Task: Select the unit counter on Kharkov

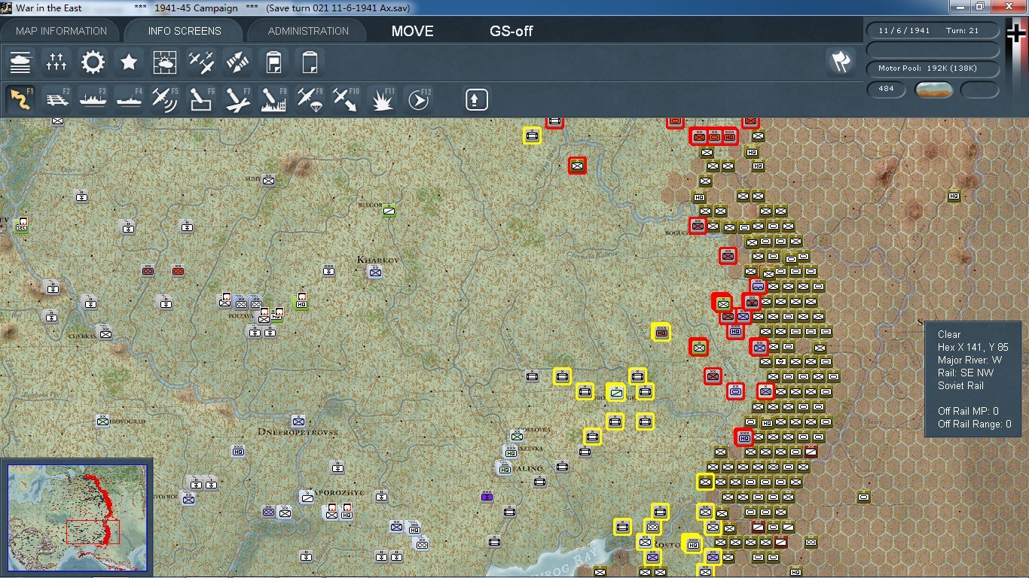Action: click(375, 272)
